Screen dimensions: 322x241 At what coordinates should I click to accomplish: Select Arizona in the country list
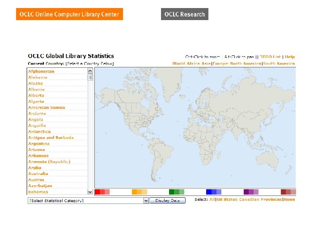[36, 150]
